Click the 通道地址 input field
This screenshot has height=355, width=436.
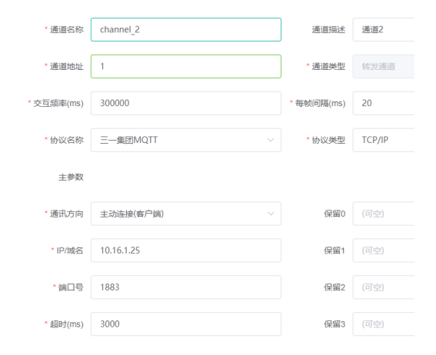[x=186, y=66]
